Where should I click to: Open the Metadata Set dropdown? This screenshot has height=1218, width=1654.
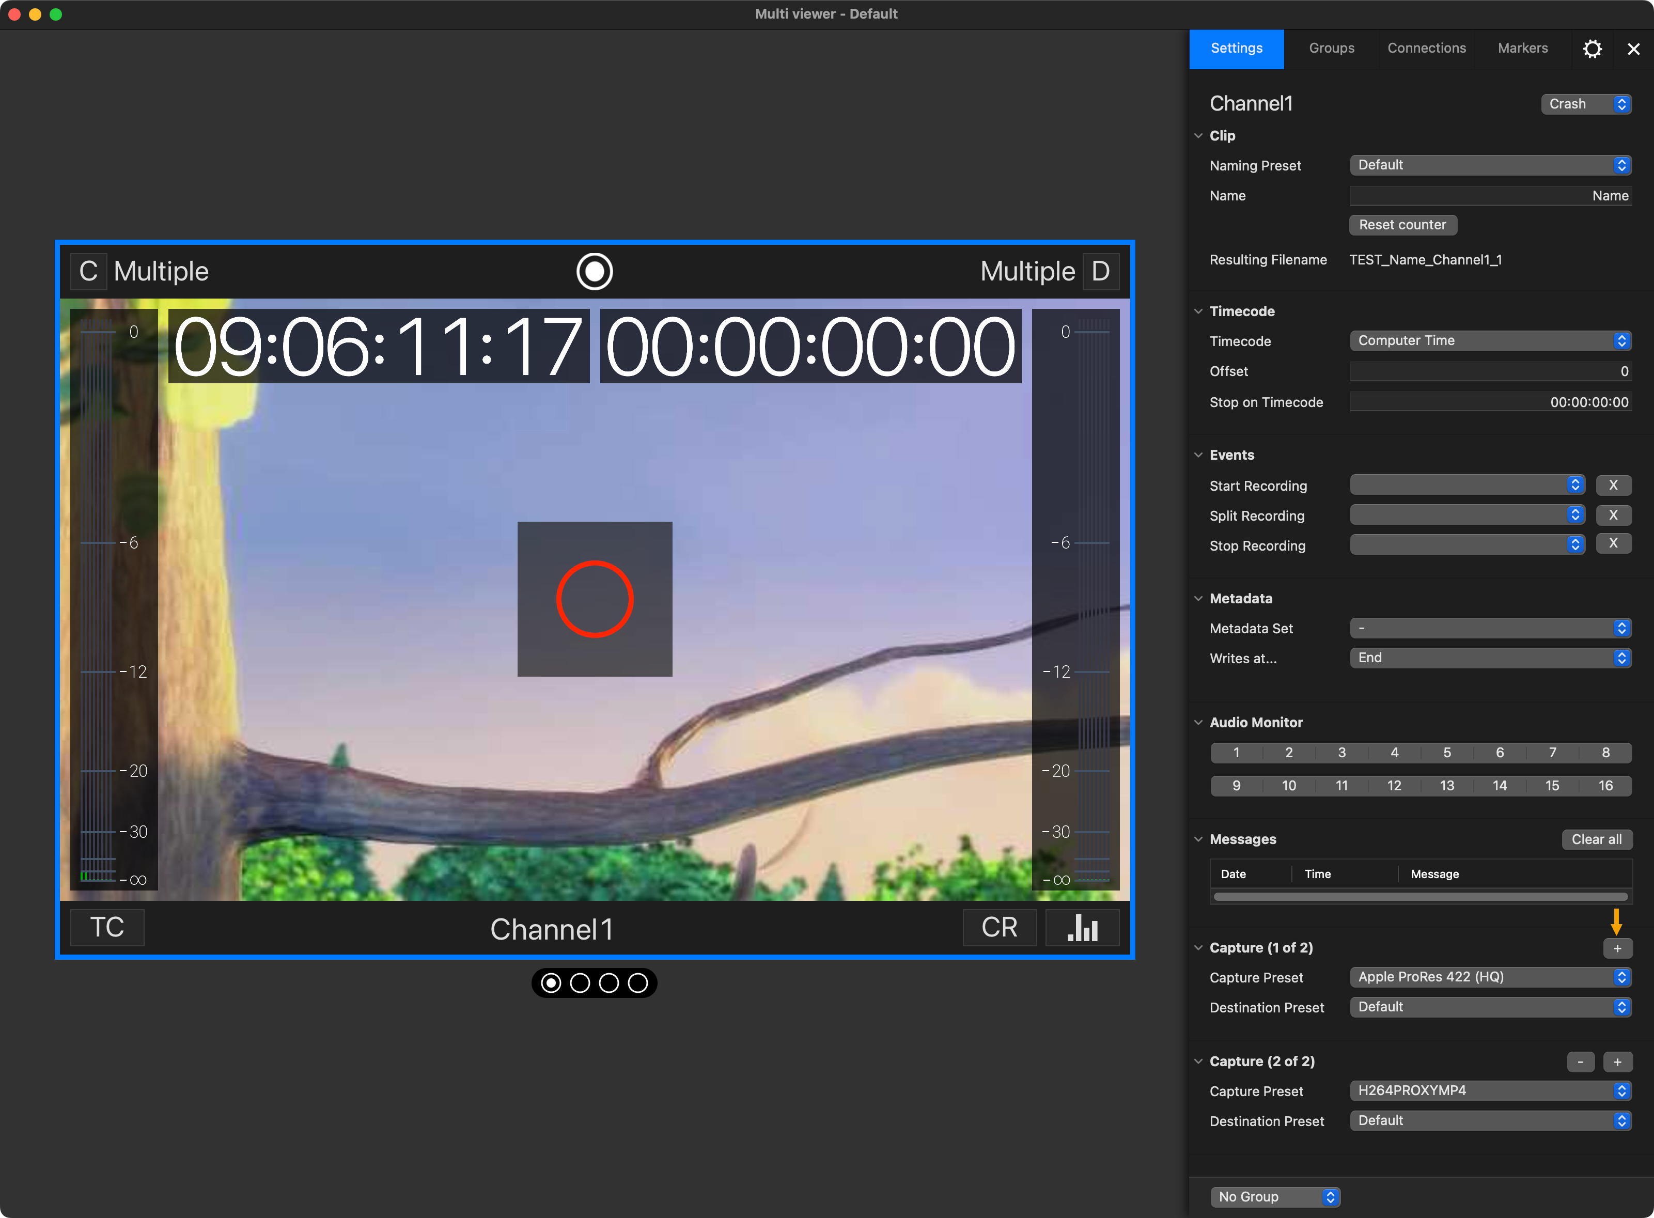tap(1490, 628)
